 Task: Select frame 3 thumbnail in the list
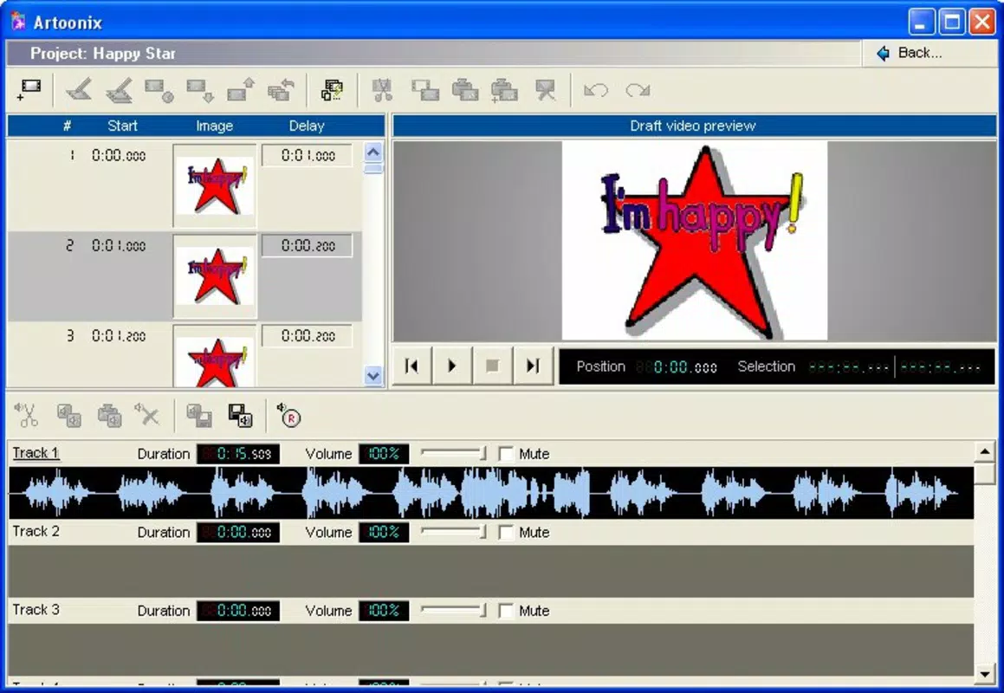[215, 356]
